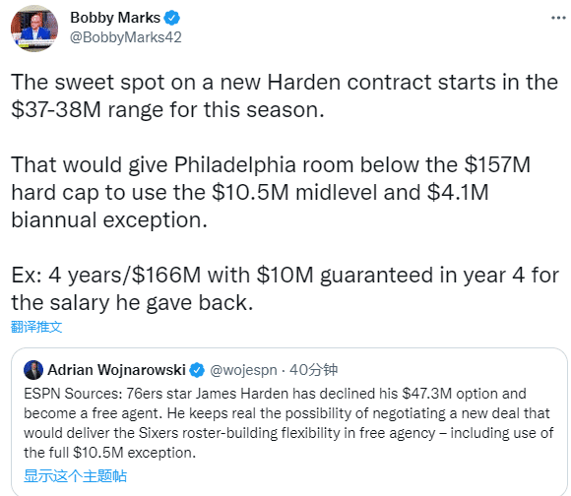The width and height of the screenshot is (571, 496).
Task: Click Bobby Marks verified badge
Action: [171, 18]
